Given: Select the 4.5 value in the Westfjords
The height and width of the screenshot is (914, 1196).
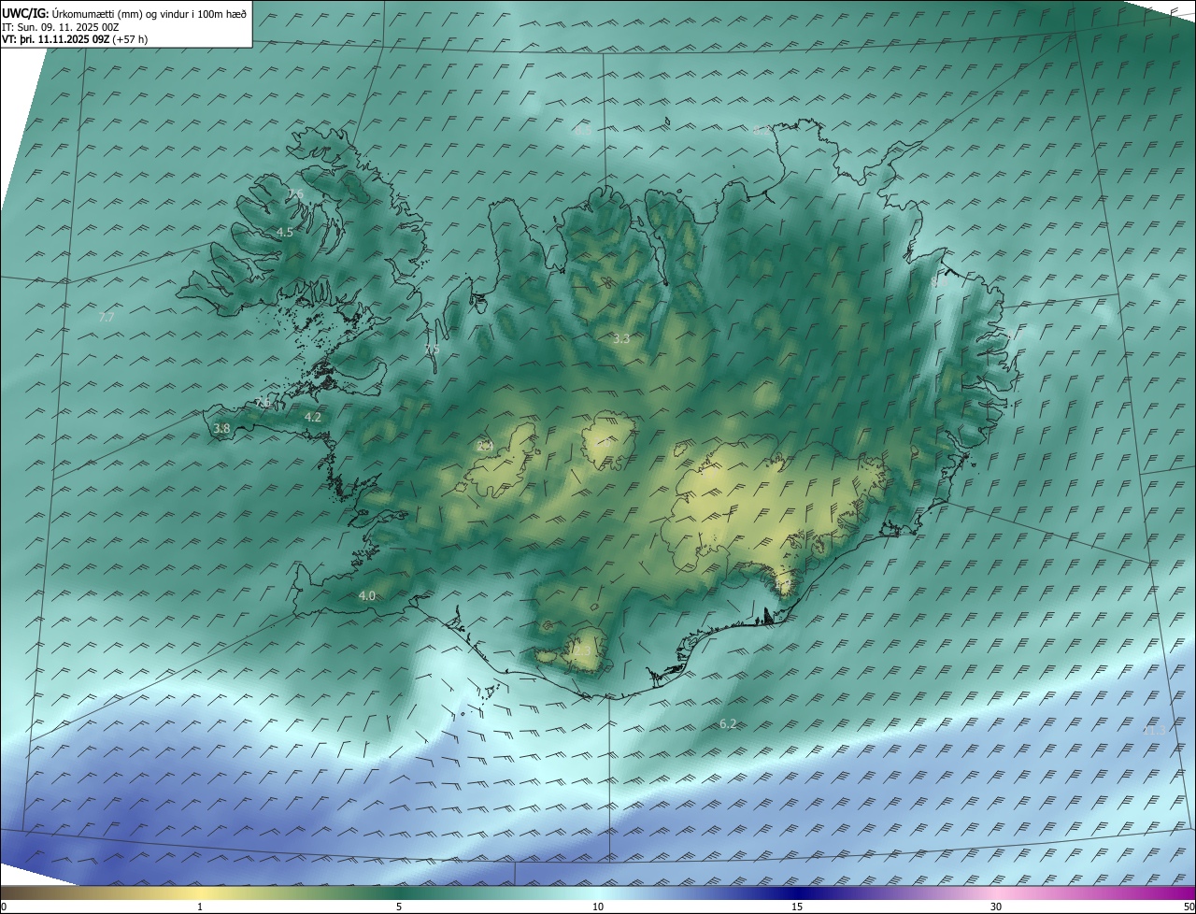Looking at the screenshot, I should [x=285, y=232].
